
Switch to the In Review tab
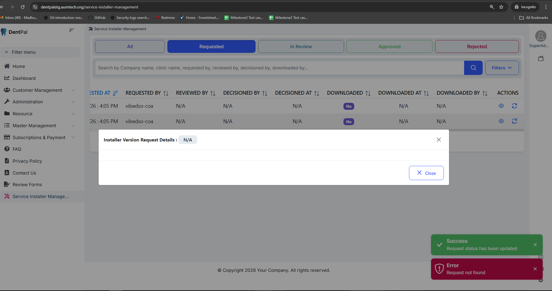click(301, 46)
